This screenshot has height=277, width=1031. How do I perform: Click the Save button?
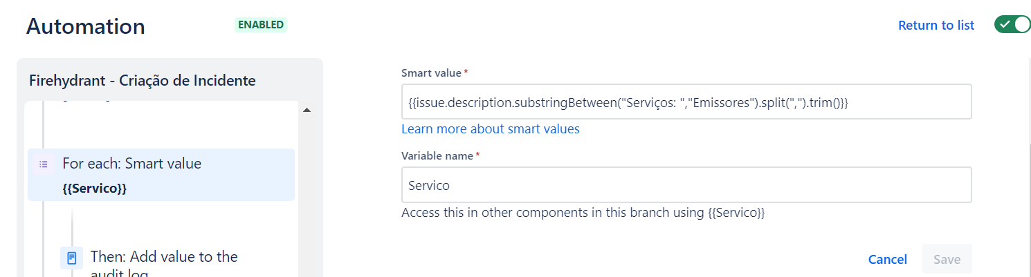(x=947, y=259)
